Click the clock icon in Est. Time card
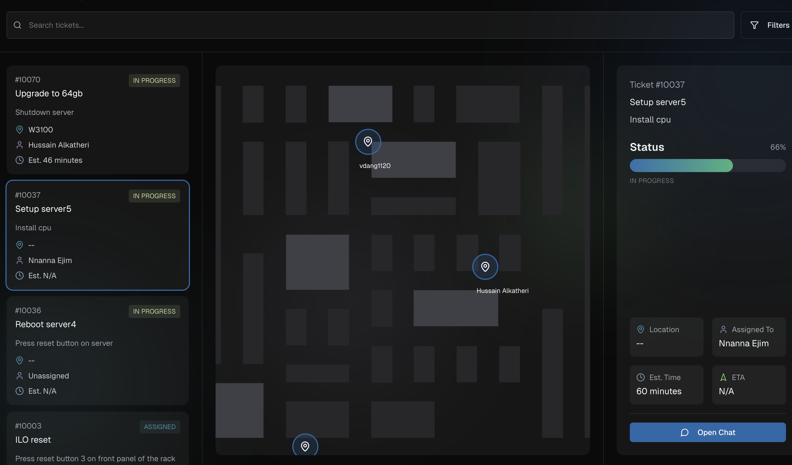792x465 pixels. pyautogui.click(x=640, y=377)
